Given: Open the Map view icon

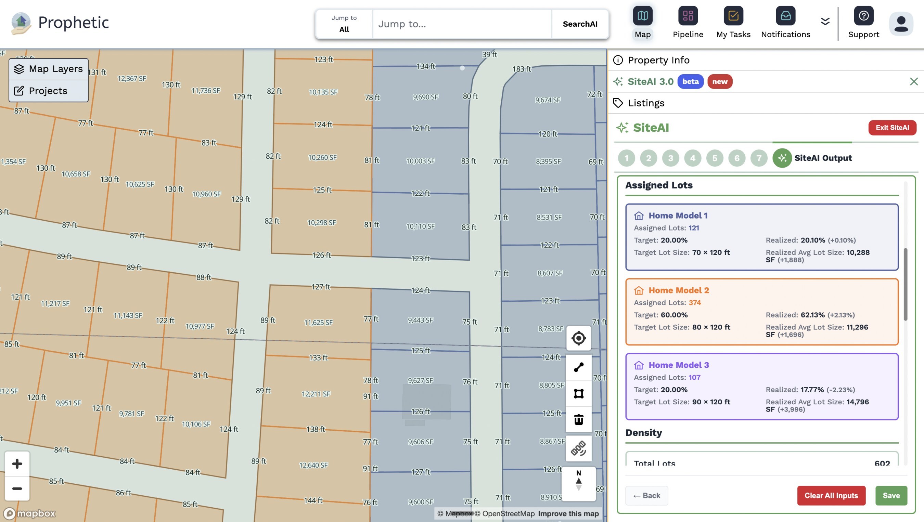Looking at the screenshot, I should [x=642, y=16].
